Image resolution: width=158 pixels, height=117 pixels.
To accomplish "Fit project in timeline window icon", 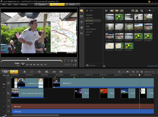I will (137, 72).
